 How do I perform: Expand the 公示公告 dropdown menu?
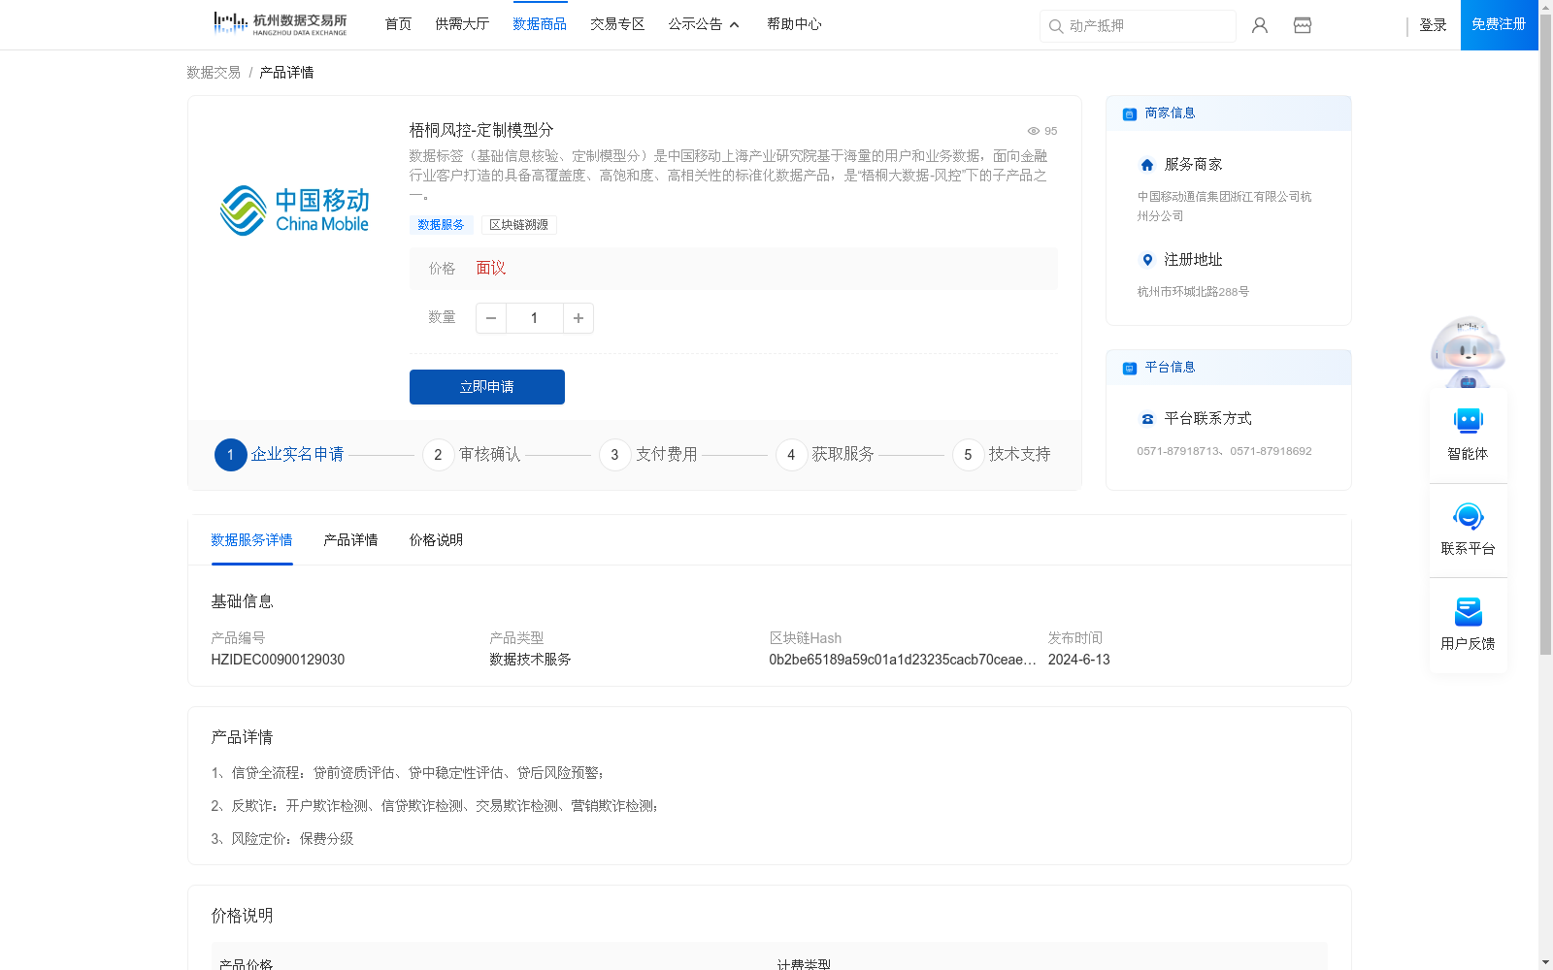(704, 24)
